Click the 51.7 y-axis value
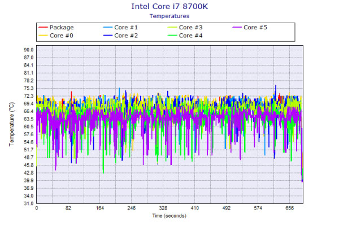The image size is (339, 226). point(29,150)
